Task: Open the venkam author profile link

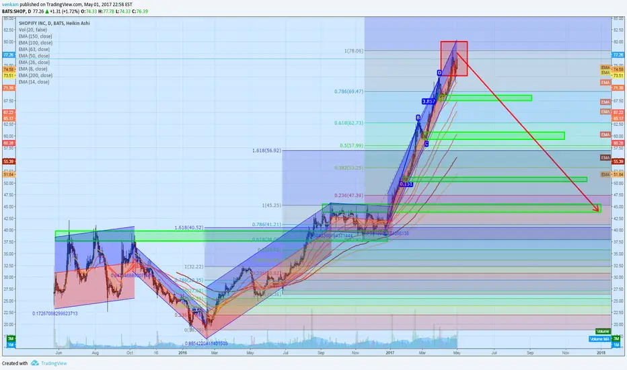Action: 10,5
